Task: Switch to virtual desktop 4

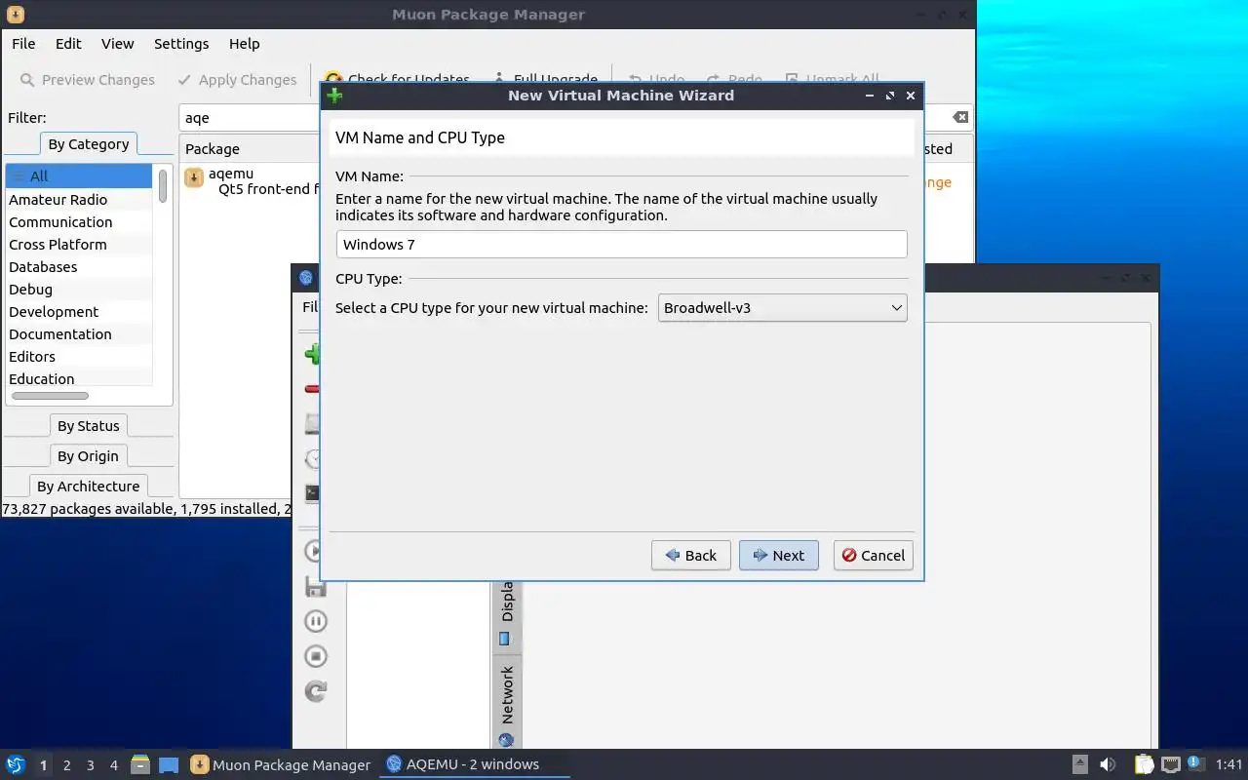Action: (114, 765)
